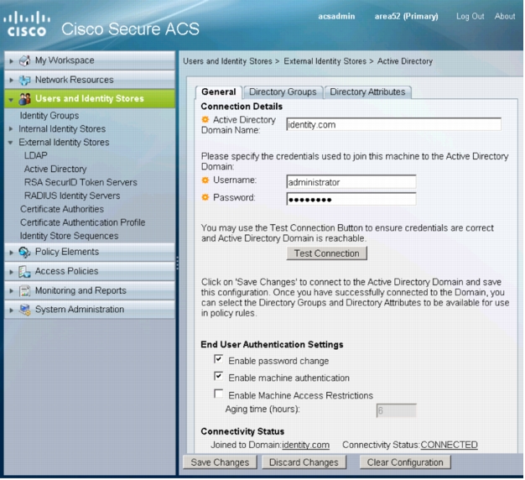The width and height of the screenshot is (525, 480).
Task: Open Monitoring and Reports menu section
Action: [90, 290]
